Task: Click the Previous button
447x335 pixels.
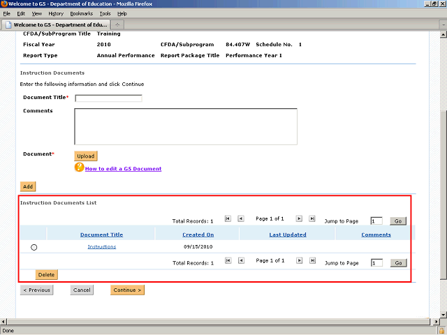Action: (37, 290)
